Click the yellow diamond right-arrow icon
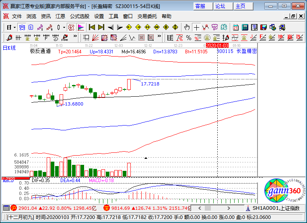The image size is (307, 223). tap(138, 27)
